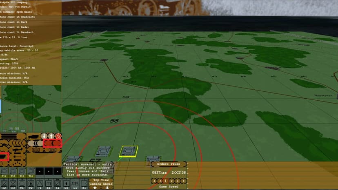Viewport: 338px width, 190px height.
Task: Click the white up arrow order icon
Action: point(51,136)
